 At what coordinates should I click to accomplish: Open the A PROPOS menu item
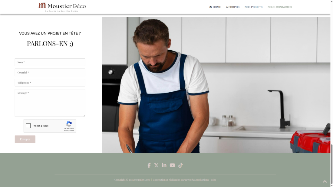pyautogui.click(x=232, y=7)
